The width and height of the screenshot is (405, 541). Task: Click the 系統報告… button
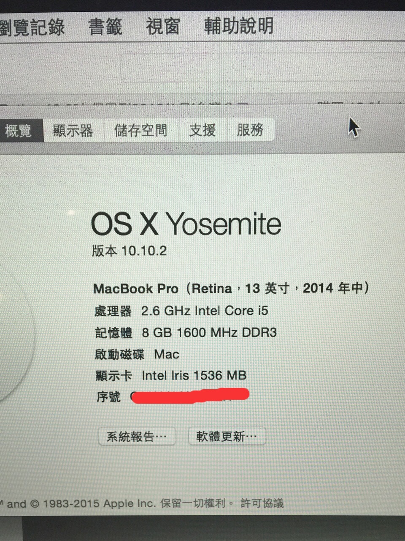click(137, 437)
